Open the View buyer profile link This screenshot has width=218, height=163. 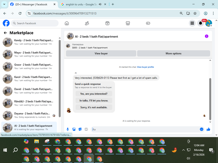pos(145,67)
